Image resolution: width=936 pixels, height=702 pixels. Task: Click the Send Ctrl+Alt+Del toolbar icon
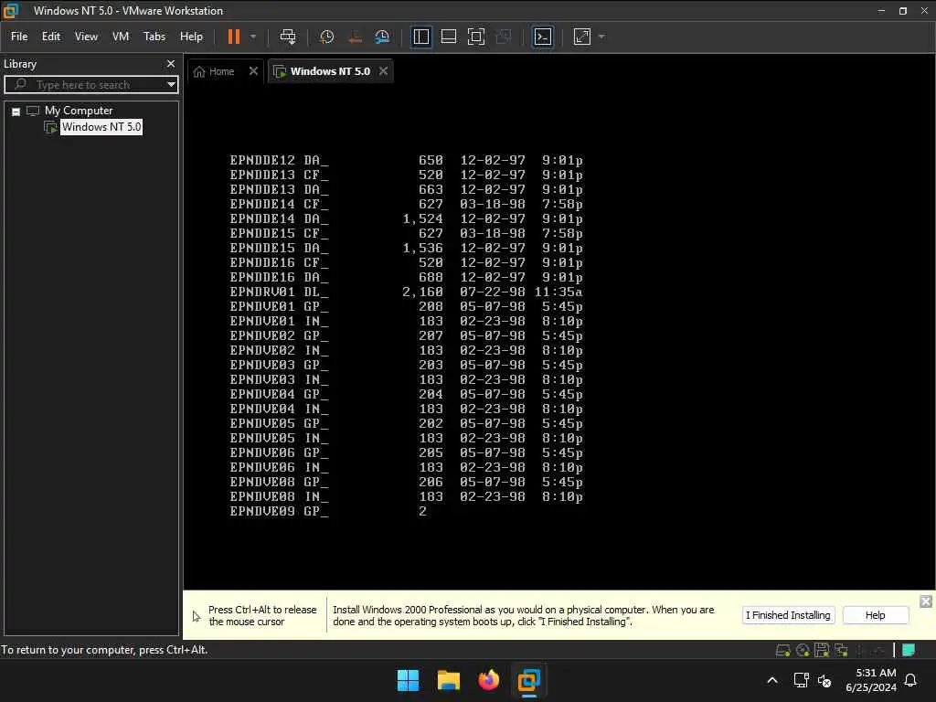click(288, 37)
